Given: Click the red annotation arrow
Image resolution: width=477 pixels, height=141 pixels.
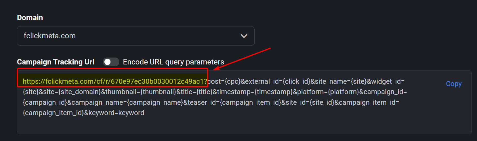Looking at the screenshot, I should [x=242, y=59].
